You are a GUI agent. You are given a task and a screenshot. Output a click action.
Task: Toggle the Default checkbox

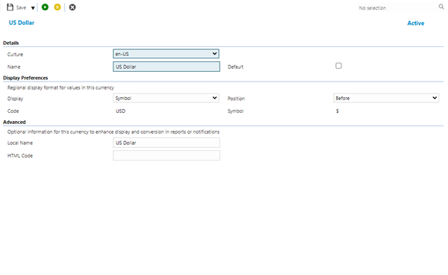338,66
